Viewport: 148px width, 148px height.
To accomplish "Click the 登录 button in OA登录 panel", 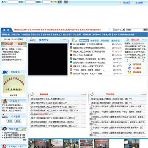I will click(10, 121).
